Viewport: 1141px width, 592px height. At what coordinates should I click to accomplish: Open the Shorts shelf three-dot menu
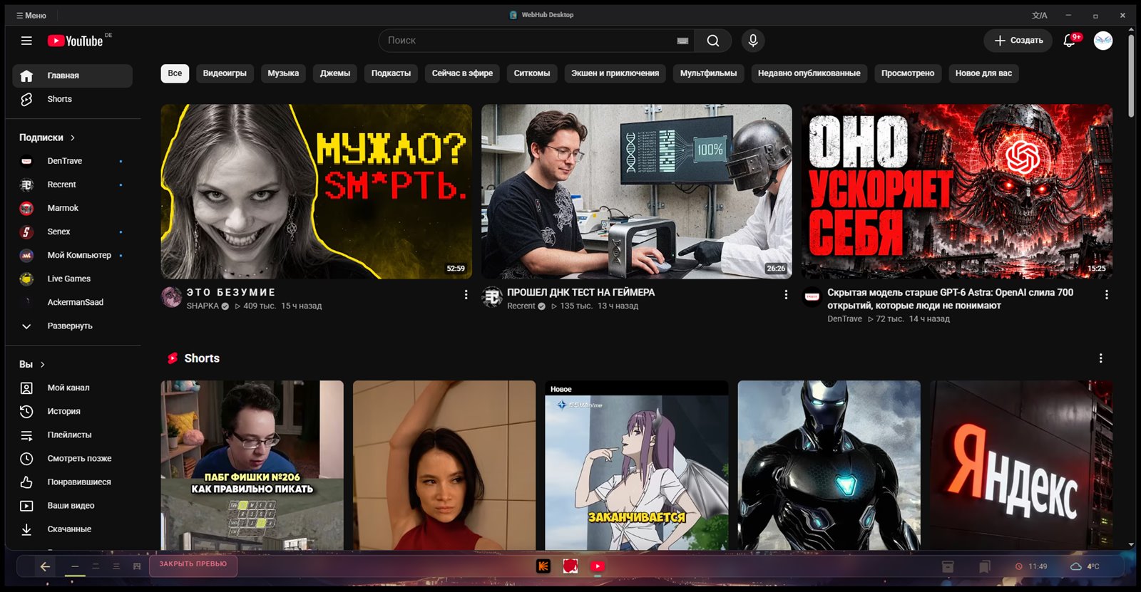click(x=1100, y=358)
